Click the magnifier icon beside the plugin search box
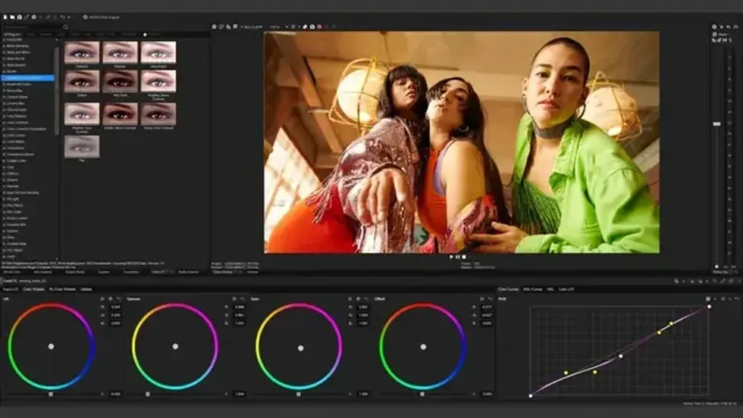 [65, 27]
